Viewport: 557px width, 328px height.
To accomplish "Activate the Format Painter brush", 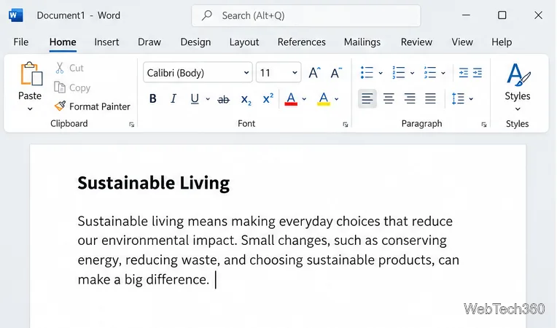I will [60, 106].
